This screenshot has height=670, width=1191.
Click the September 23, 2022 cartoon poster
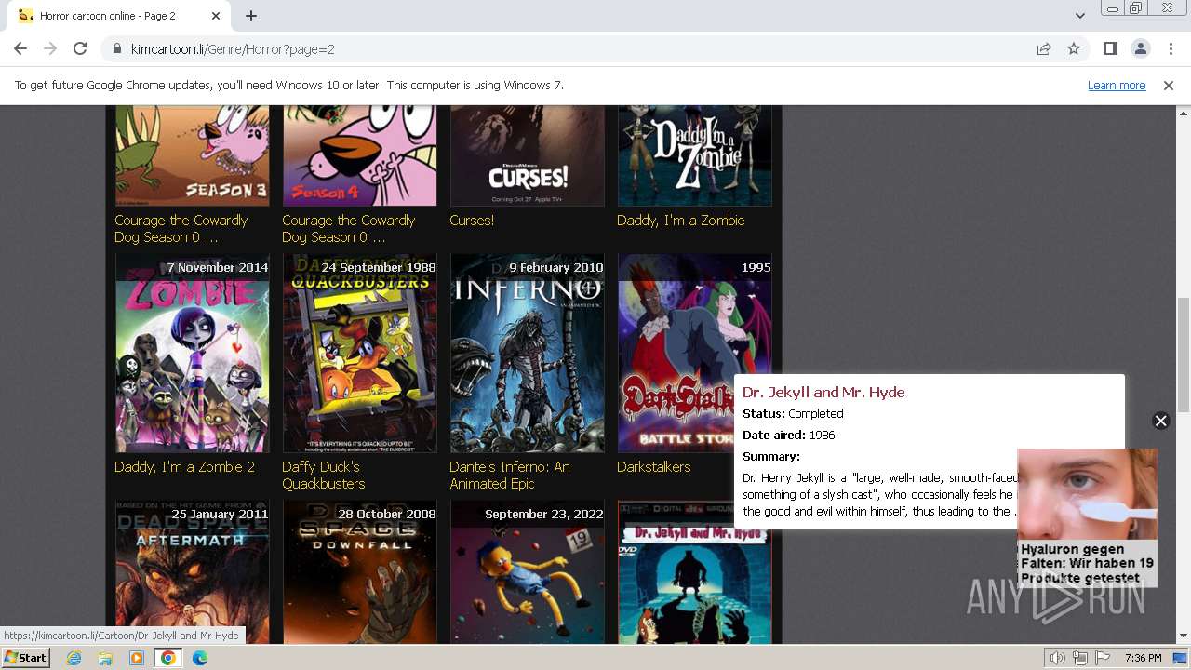click(x=527, y=572)
